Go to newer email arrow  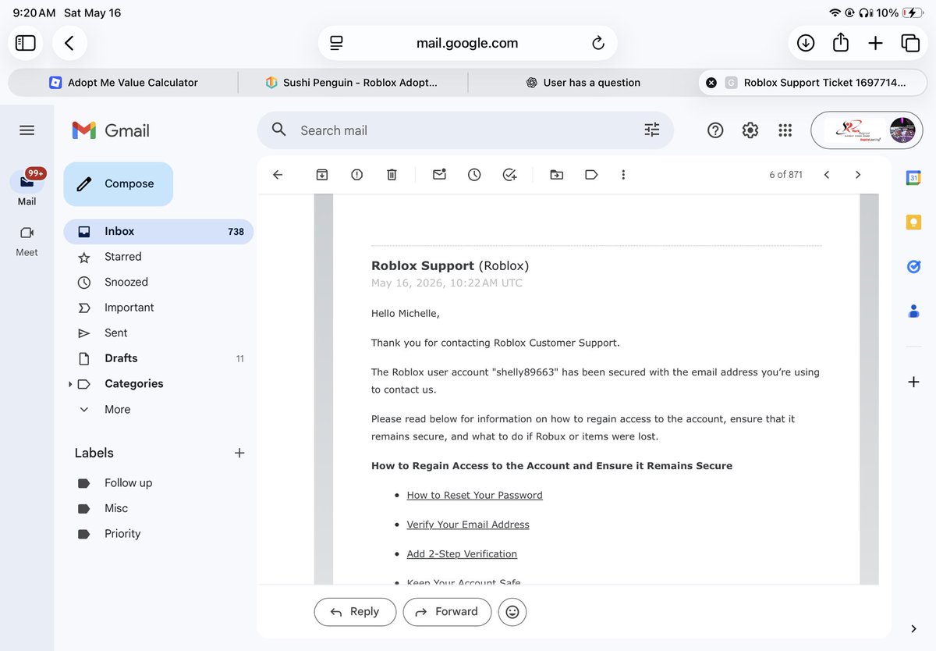point(827,175)
